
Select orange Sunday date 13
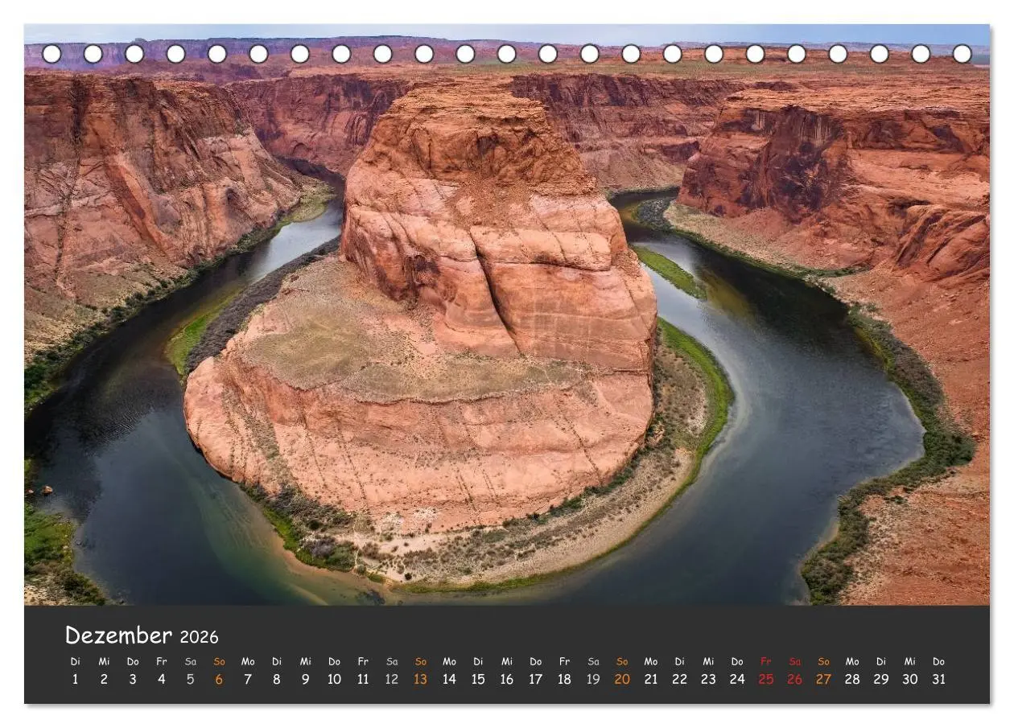point(421,679)
